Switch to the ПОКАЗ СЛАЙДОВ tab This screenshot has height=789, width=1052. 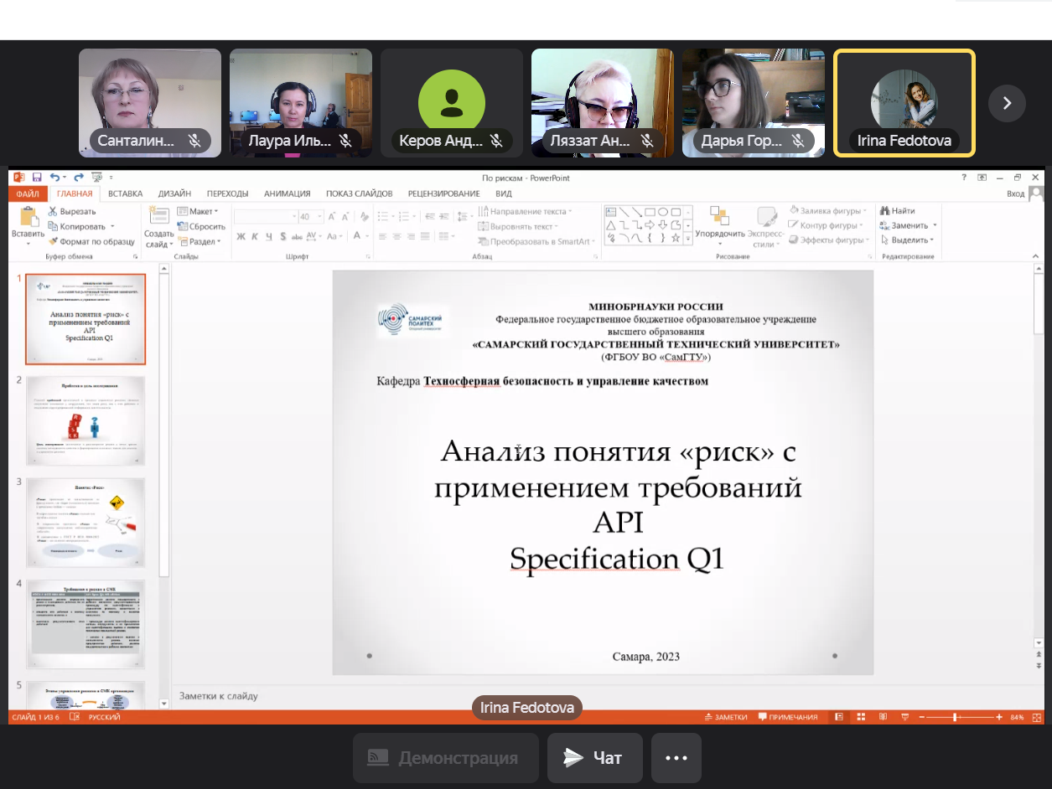[x=361, y=193]
